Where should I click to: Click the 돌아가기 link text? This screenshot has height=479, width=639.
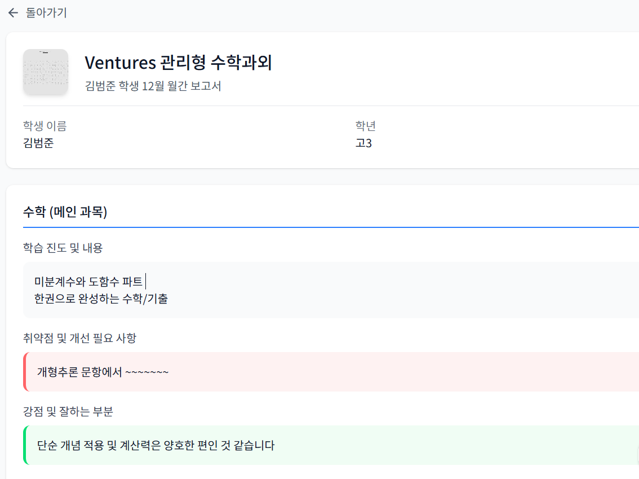pyautogui.click(x=46, y=13)
